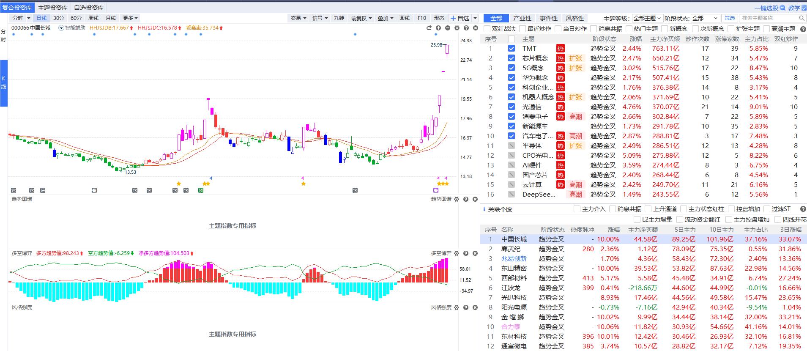The height and width of the screenshot is (351, 807).
Task: Open 风格强度 panel settings gear
Action: (x=457, y=307)
